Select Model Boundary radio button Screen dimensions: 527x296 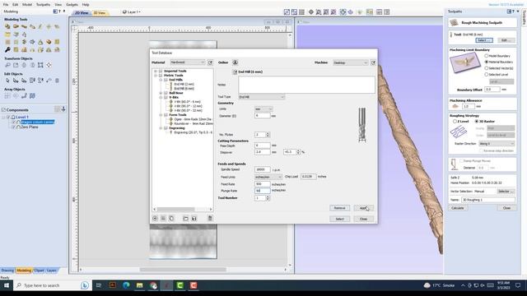(x=487, y=56)
